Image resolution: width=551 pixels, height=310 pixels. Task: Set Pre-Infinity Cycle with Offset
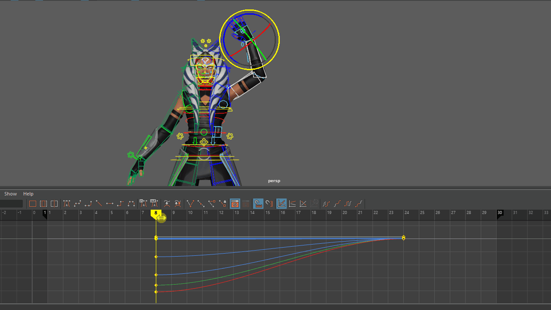tap(337, 204)
